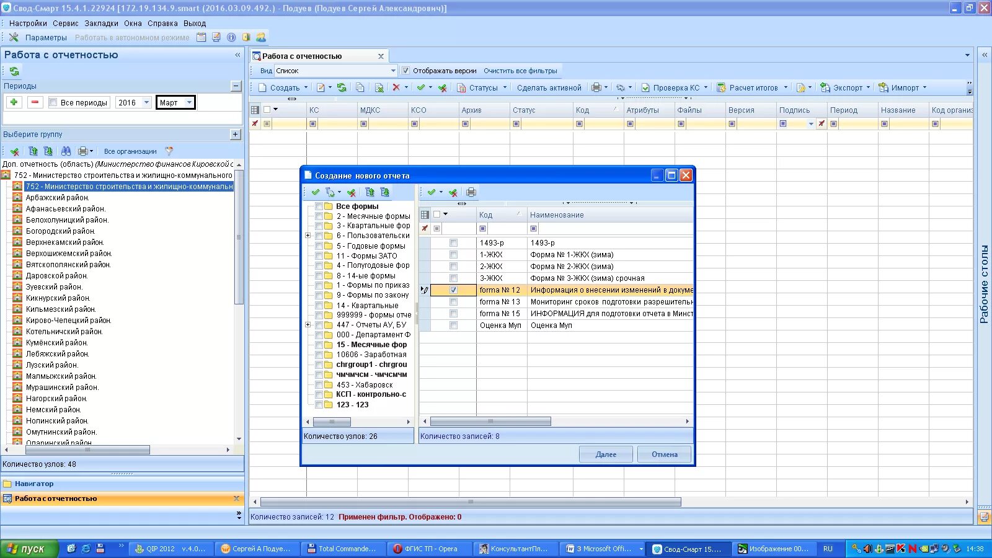Check the 1-ЖКХ row checkbox

453,255
